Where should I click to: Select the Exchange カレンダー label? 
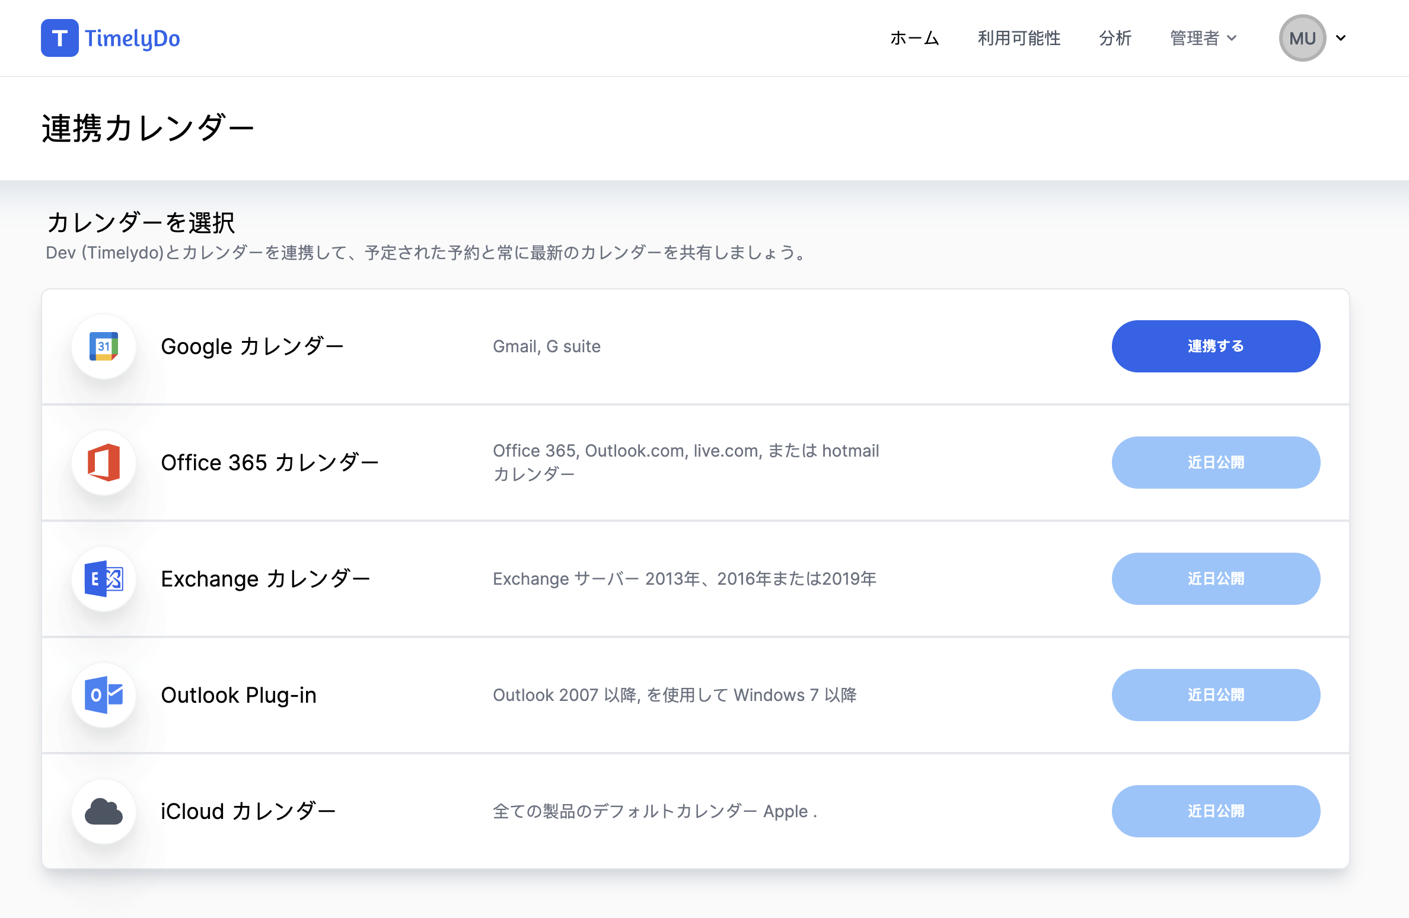click(x=266, y=579)
